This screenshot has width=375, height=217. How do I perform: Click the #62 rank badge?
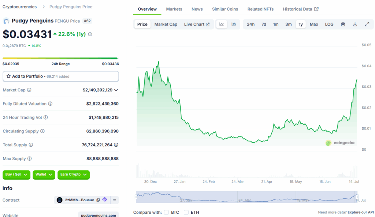87,21
